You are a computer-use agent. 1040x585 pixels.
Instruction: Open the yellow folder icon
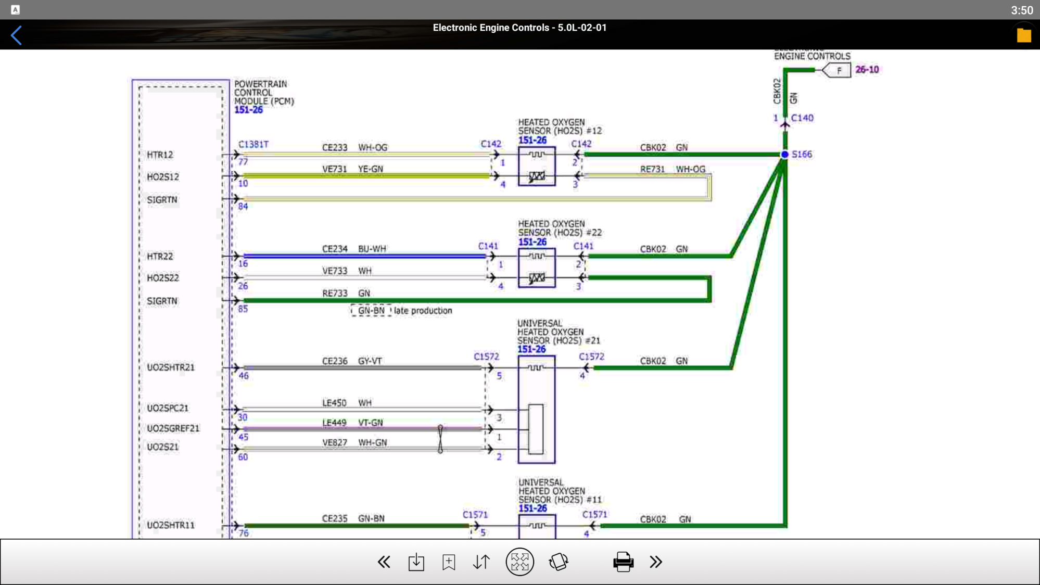[1023, 35]
